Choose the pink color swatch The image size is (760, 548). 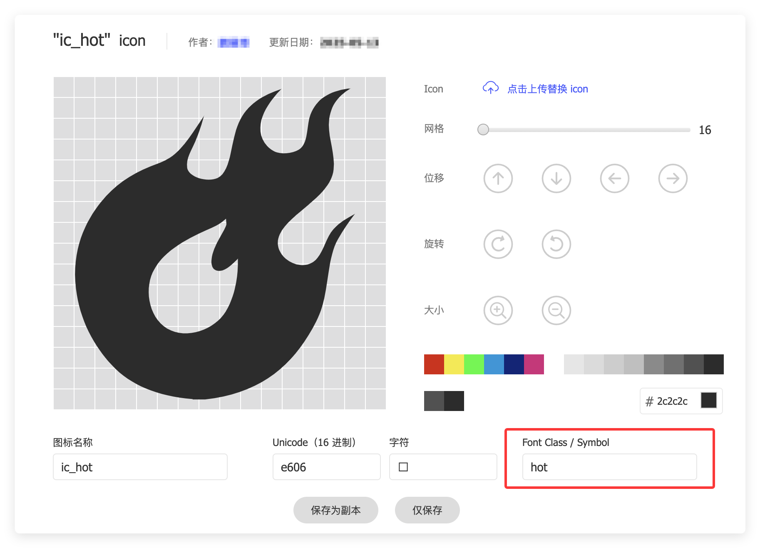point(534,364)
